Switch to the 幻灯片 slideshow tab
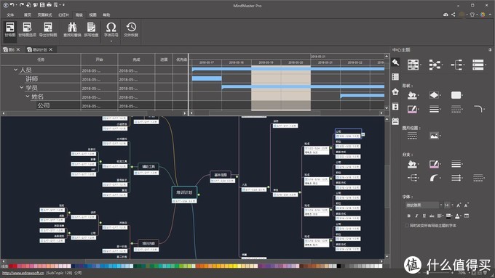The width and height of the screenshot is (495, 278). coord(63,15)
